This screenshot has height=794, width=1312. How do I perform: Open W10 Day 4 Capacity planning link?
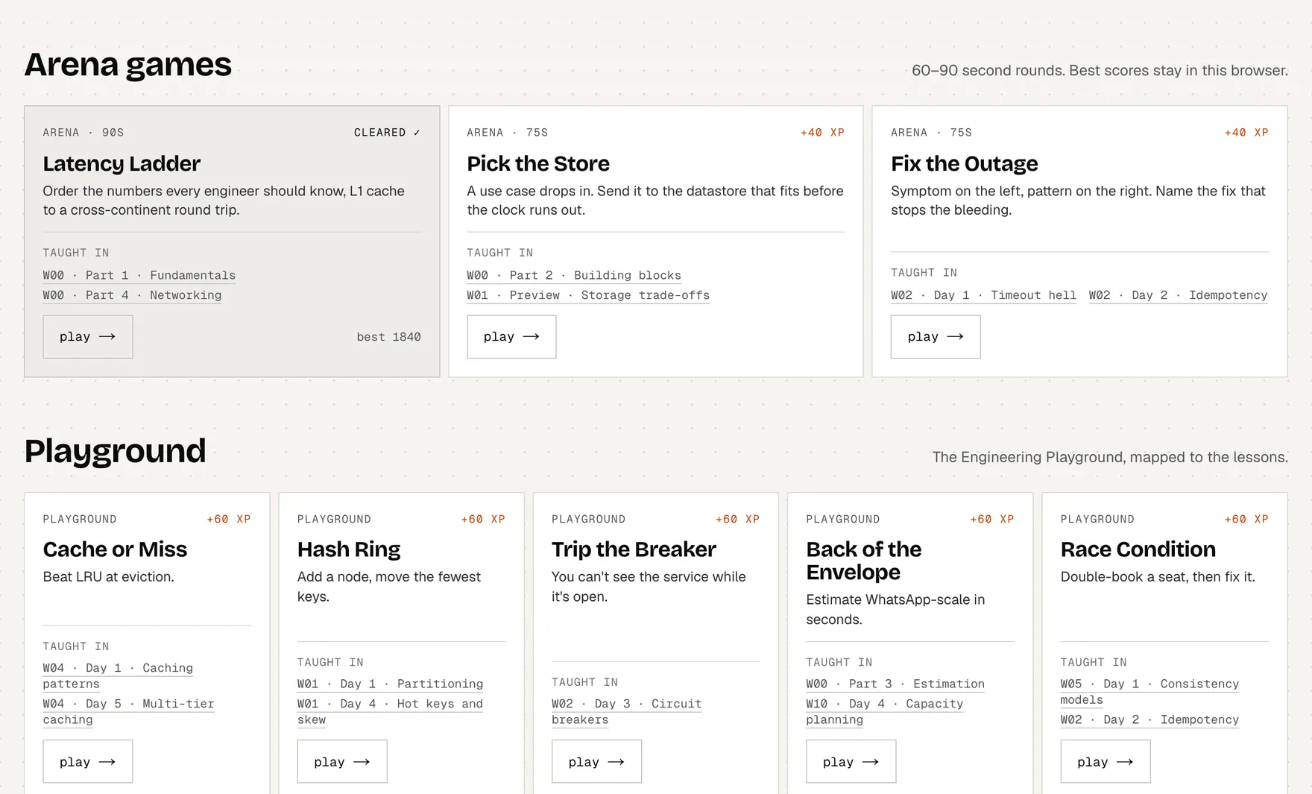[x=884, y=712]
